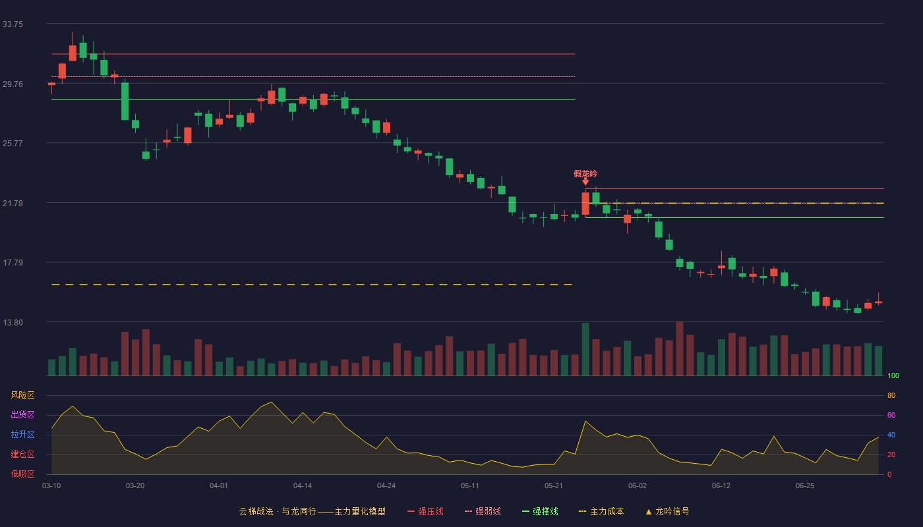
Task: Toggle the 主力成本 legend entry
Action: pyautogui.click(x=601, y=511)
